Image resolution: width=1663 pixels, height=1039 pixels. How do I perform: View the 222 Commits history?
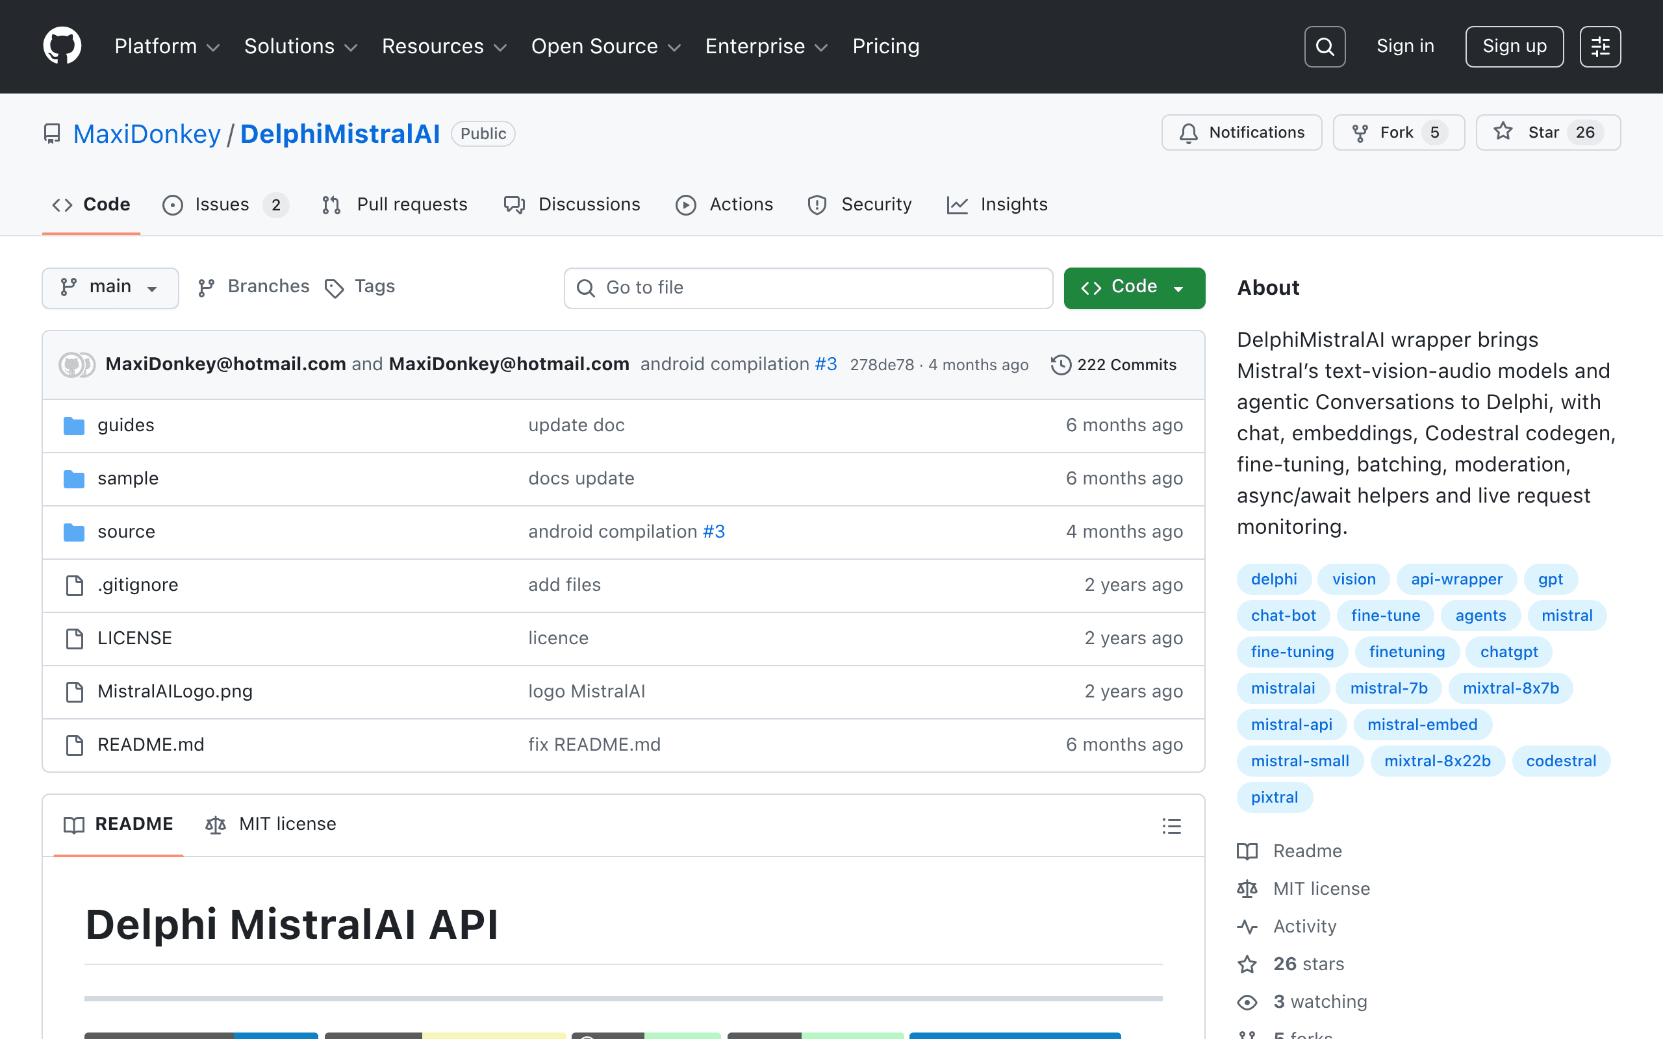coord(1114,365)
